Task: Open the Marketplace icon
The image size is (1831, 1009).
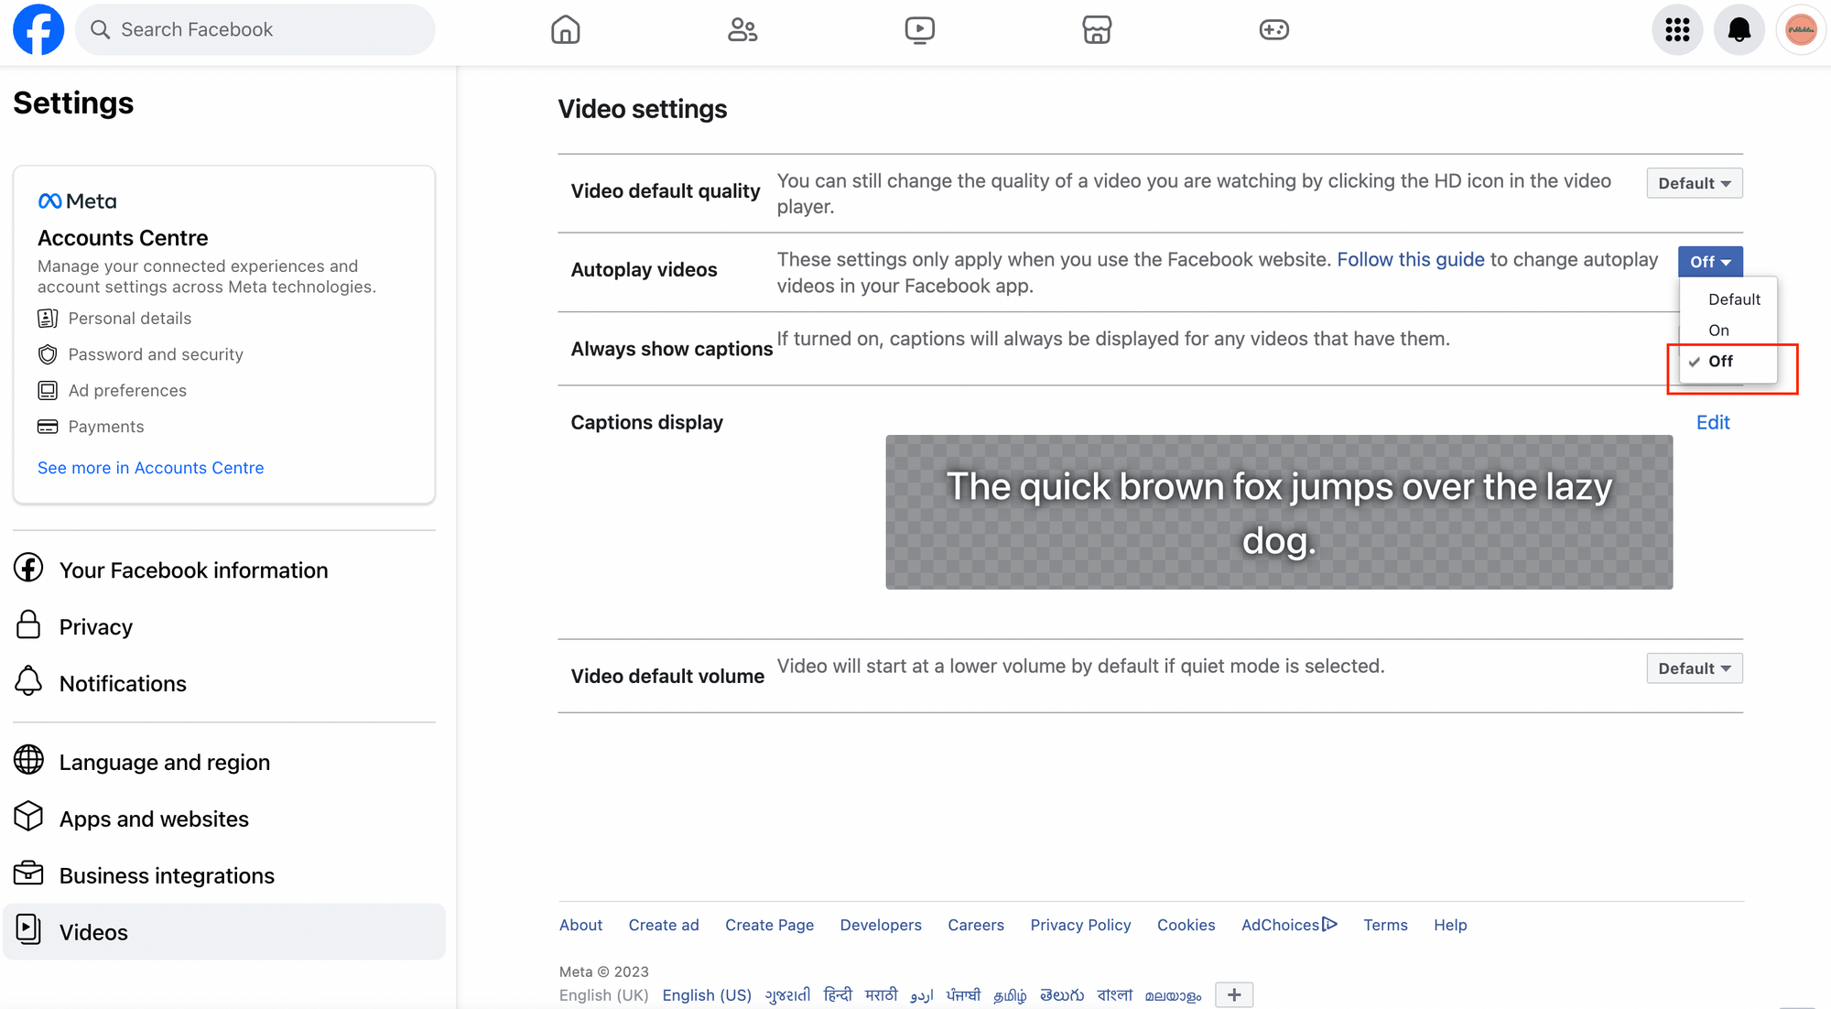Action: coord(1096,29)
